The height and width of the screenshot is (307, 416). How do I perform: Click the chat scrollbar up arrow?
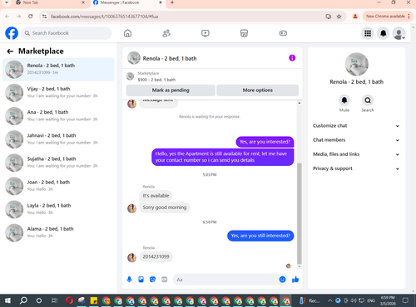point(300,103)
